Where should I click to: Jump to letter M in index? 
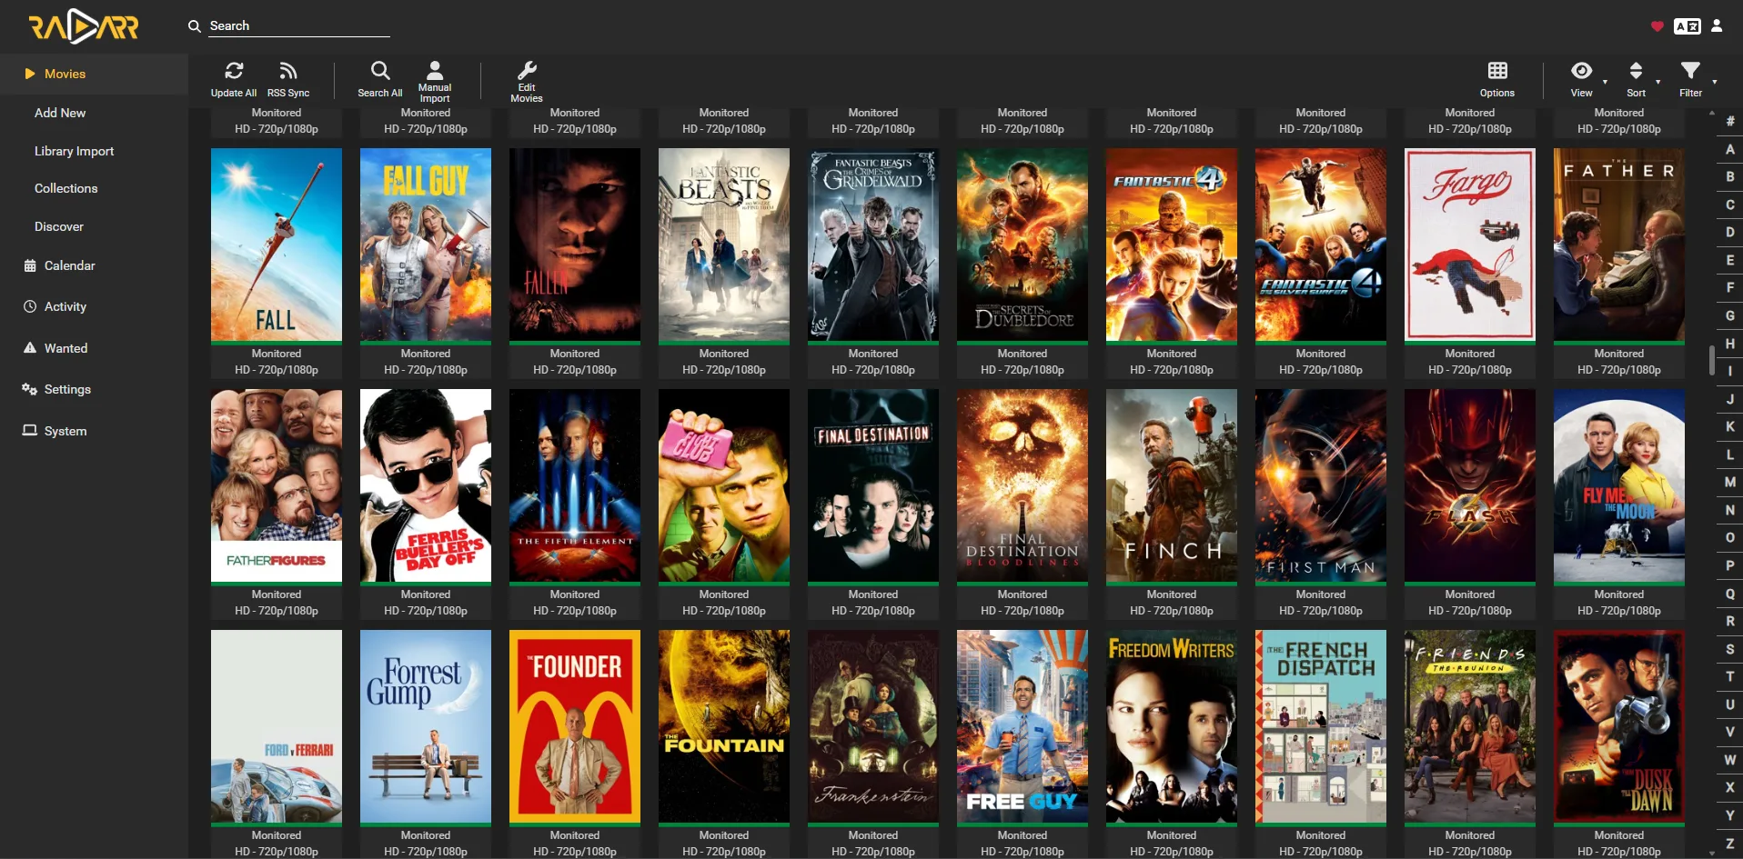(x=1729, y=482)
